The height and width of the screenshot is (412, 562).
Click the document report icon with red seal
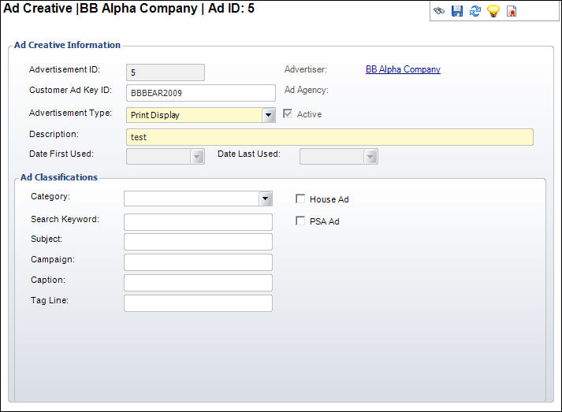point(512,12)
